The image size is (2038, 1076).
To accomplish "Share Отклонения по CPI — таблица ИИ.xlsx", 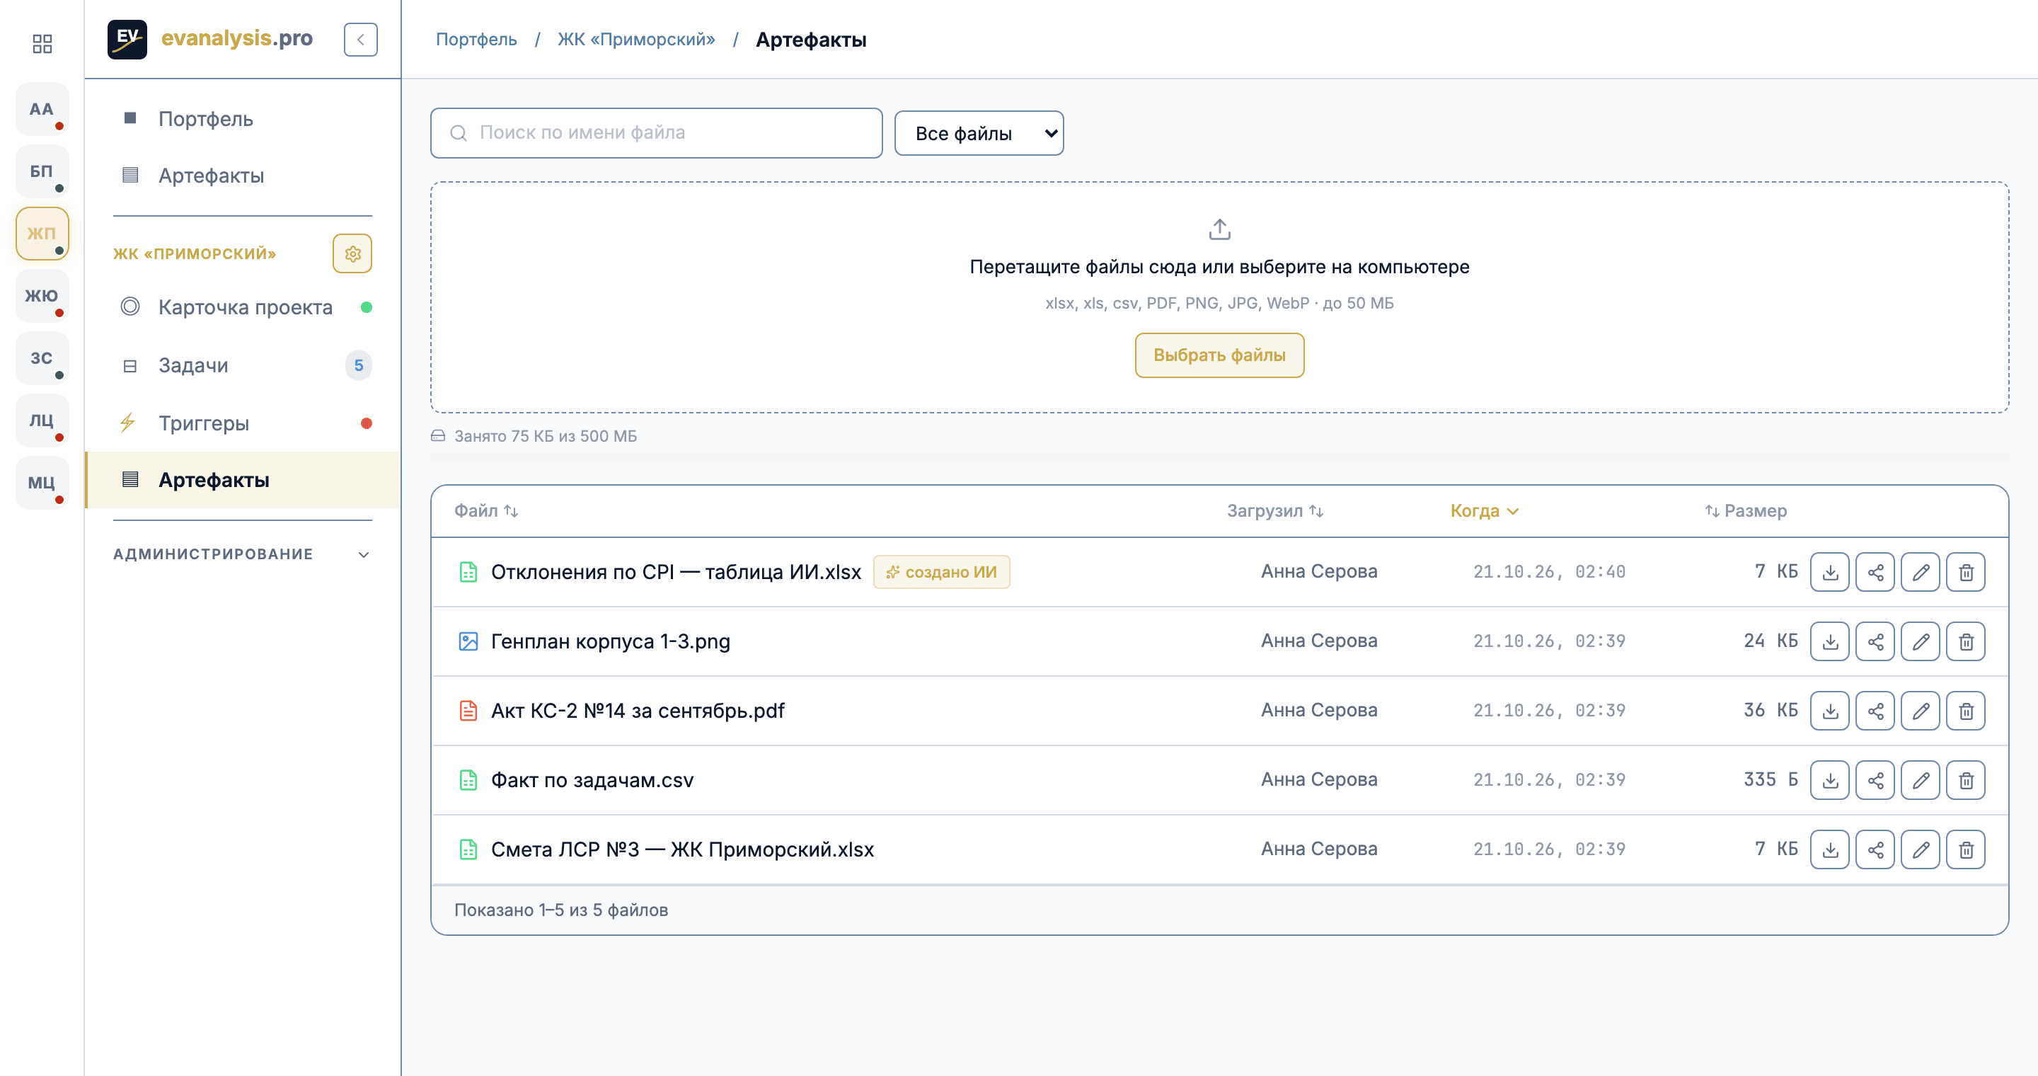I will tap(1875, 572).
